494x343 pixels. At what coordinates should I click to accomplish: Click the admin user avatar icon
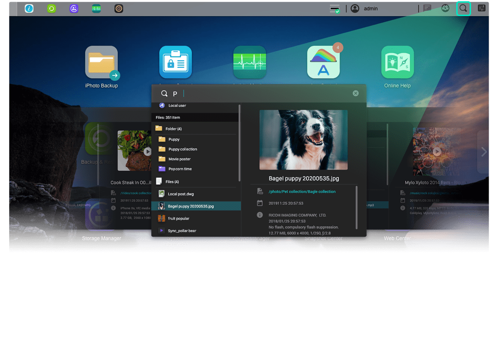point(355,8)
